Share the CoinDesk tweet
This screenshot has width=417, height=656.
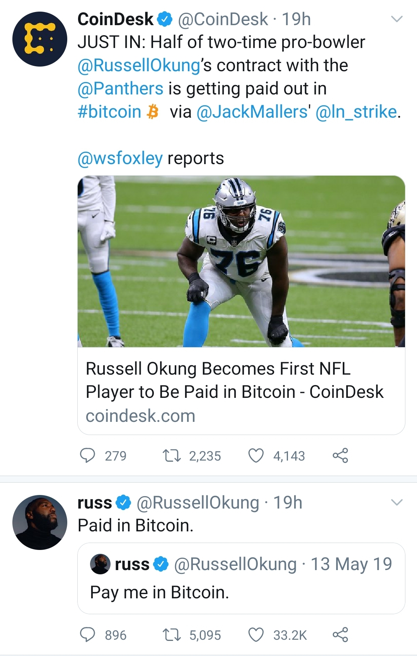tap(340, 456)
